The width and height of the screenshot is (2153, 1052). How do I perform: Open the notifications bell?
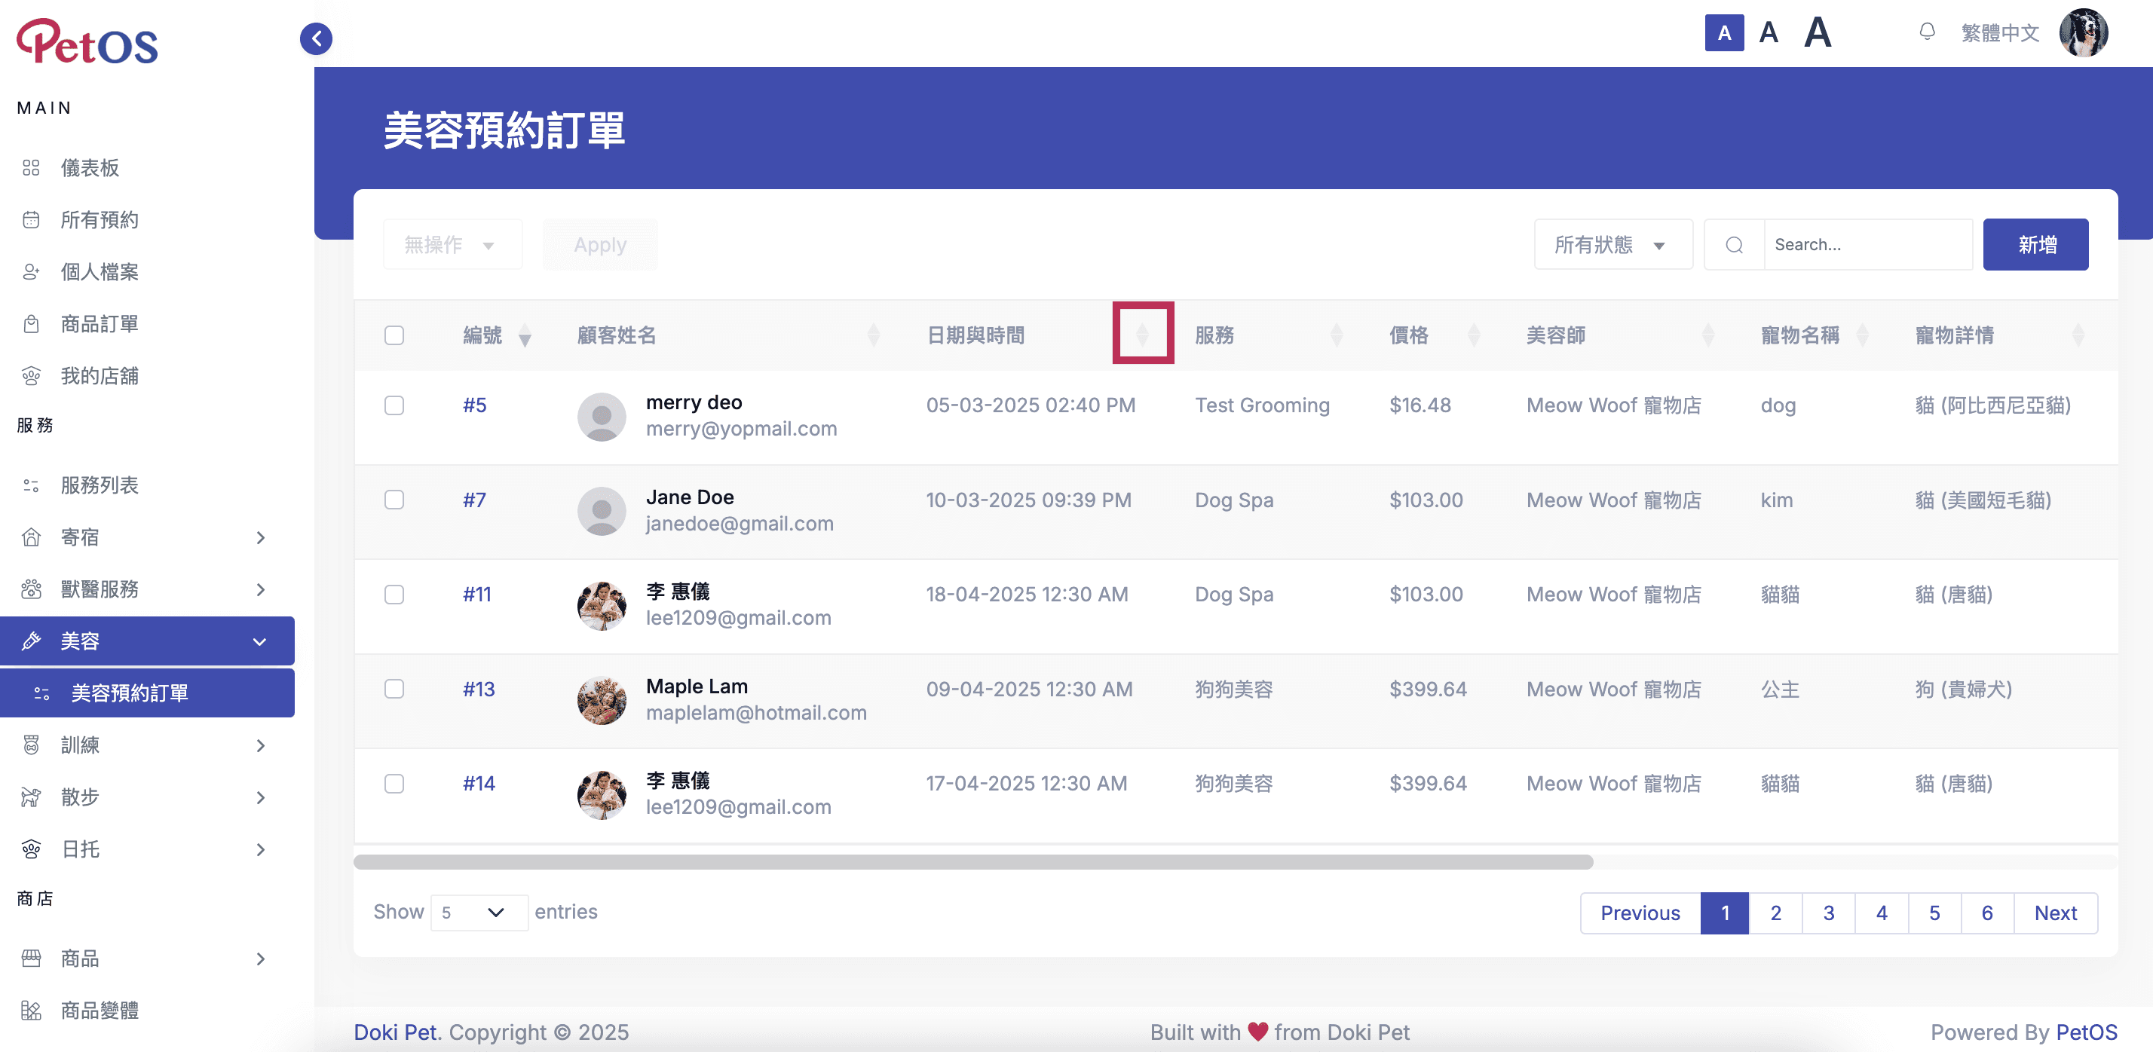click(x=1927, y=32)
